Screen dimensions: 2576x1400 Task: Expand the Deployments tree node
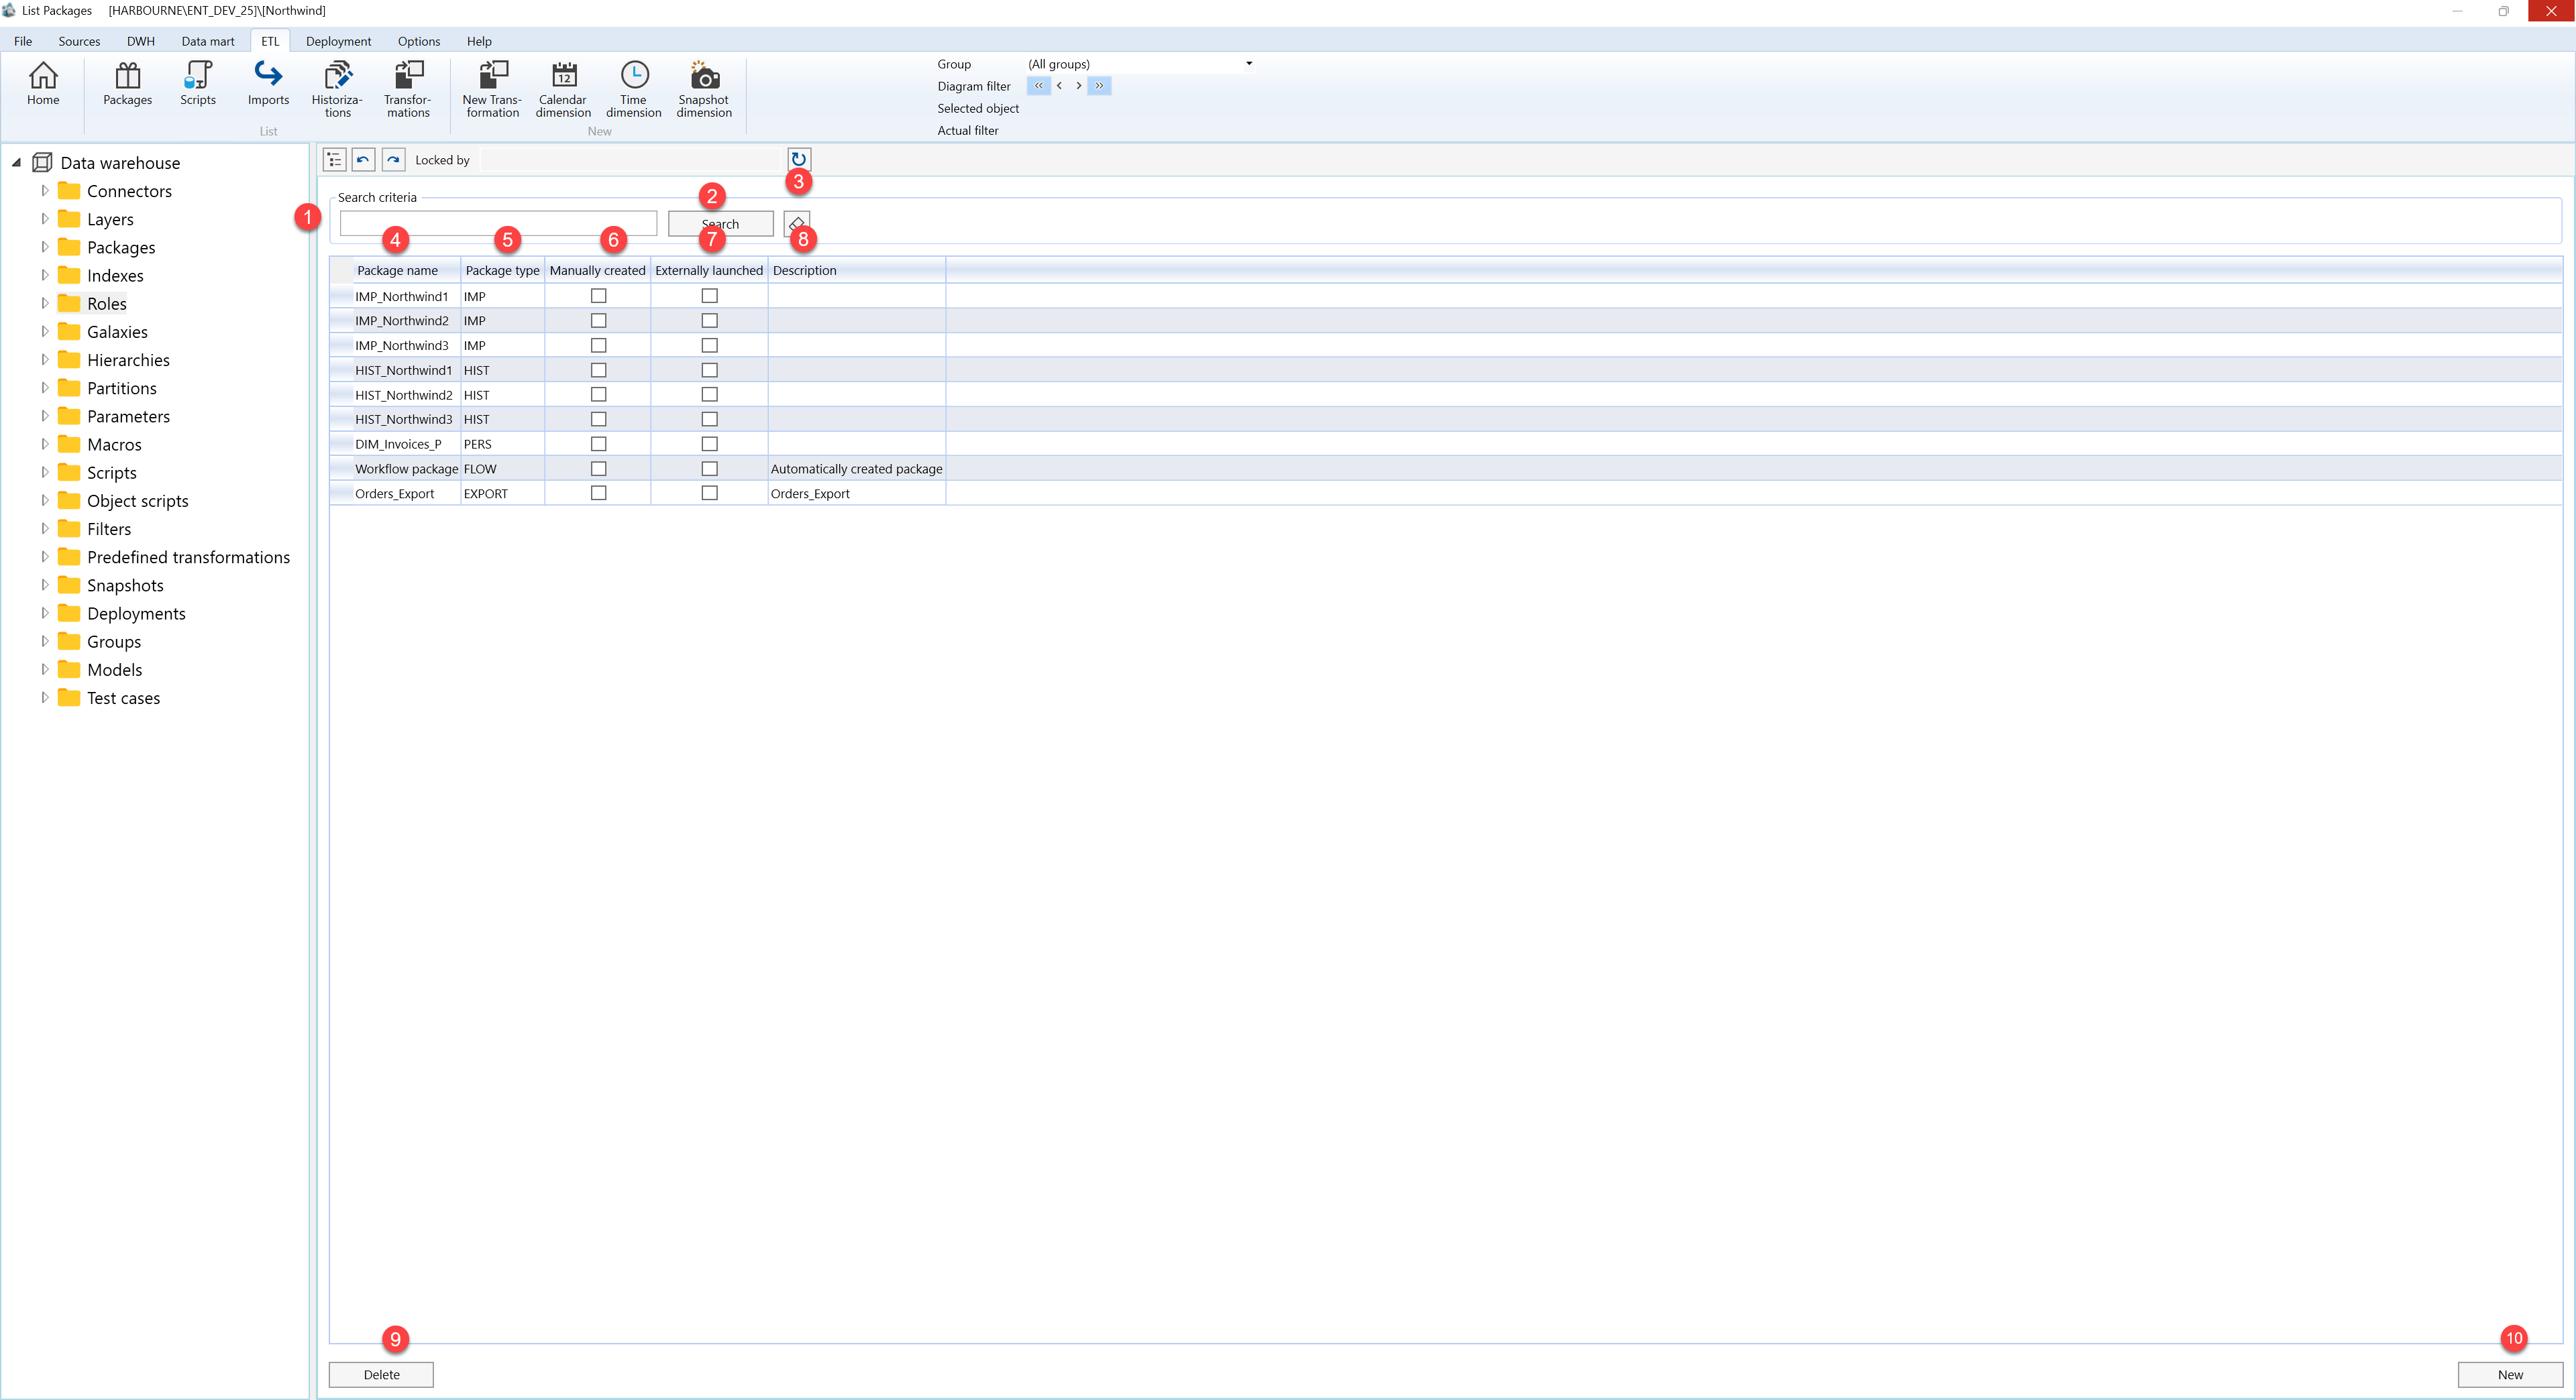(x=44, y=613)
